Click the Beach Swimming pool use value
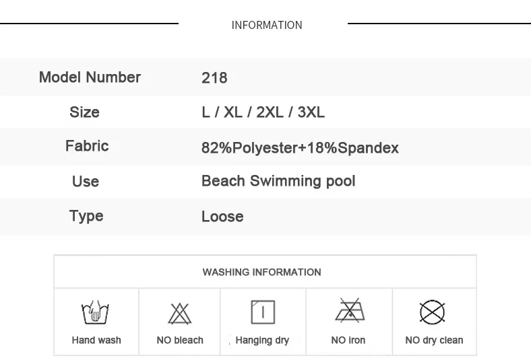 pyautogui.click(x=278, y=181)
